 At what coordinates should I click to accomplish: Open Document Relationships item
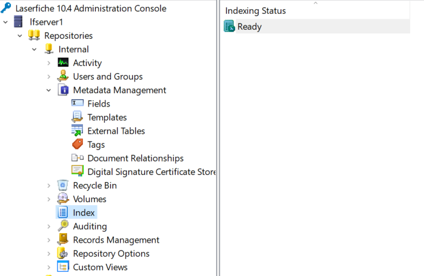tap(136, 158)
